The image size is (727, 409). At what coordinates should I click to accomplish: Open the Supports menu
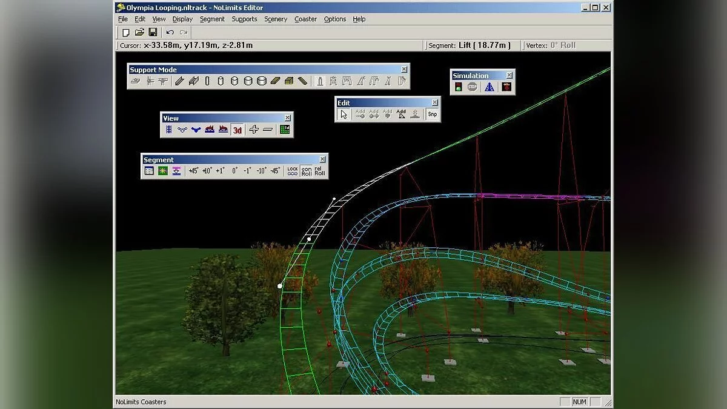pos(244,19)
